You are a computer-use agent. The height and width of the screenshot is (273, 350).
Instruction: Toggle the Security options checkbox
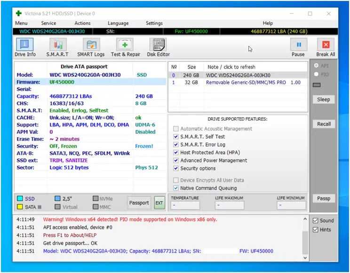pos(176,168)
